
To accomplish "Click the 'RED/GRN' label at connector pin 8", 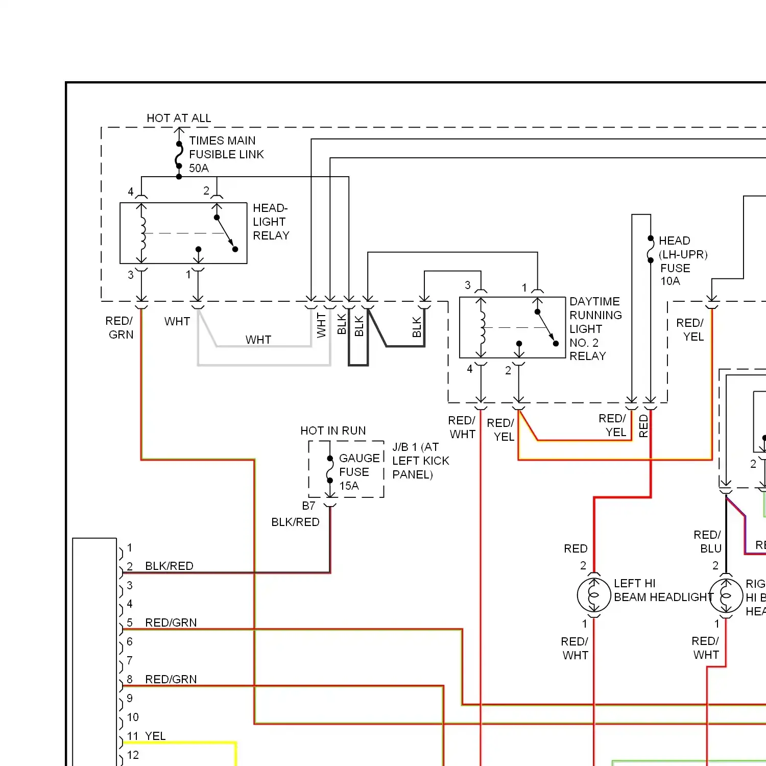I will (171, 679).
